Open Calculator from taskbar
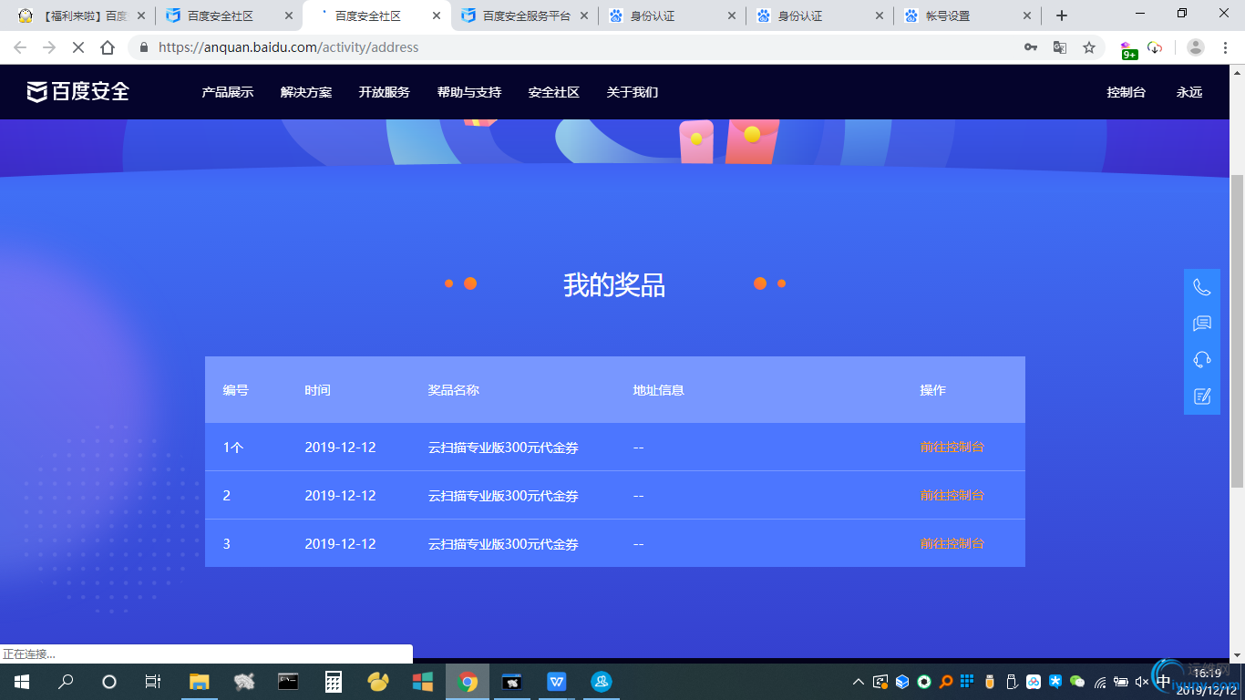 tap(334, 682)
